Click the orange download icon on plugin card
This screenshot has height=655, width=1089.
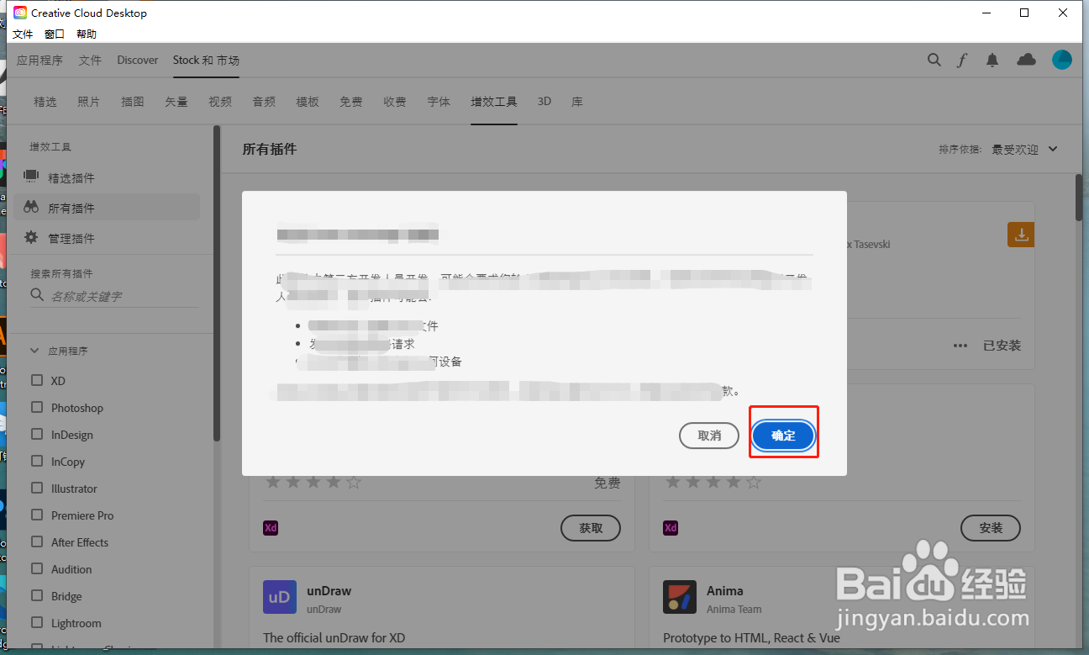(1021, 235)
